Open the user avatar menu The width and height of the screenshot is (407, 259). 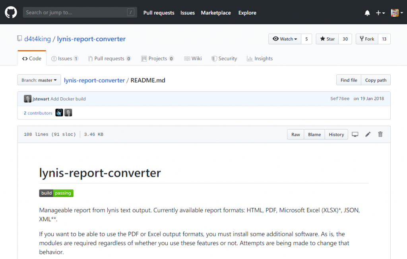(x=397, y=13)
